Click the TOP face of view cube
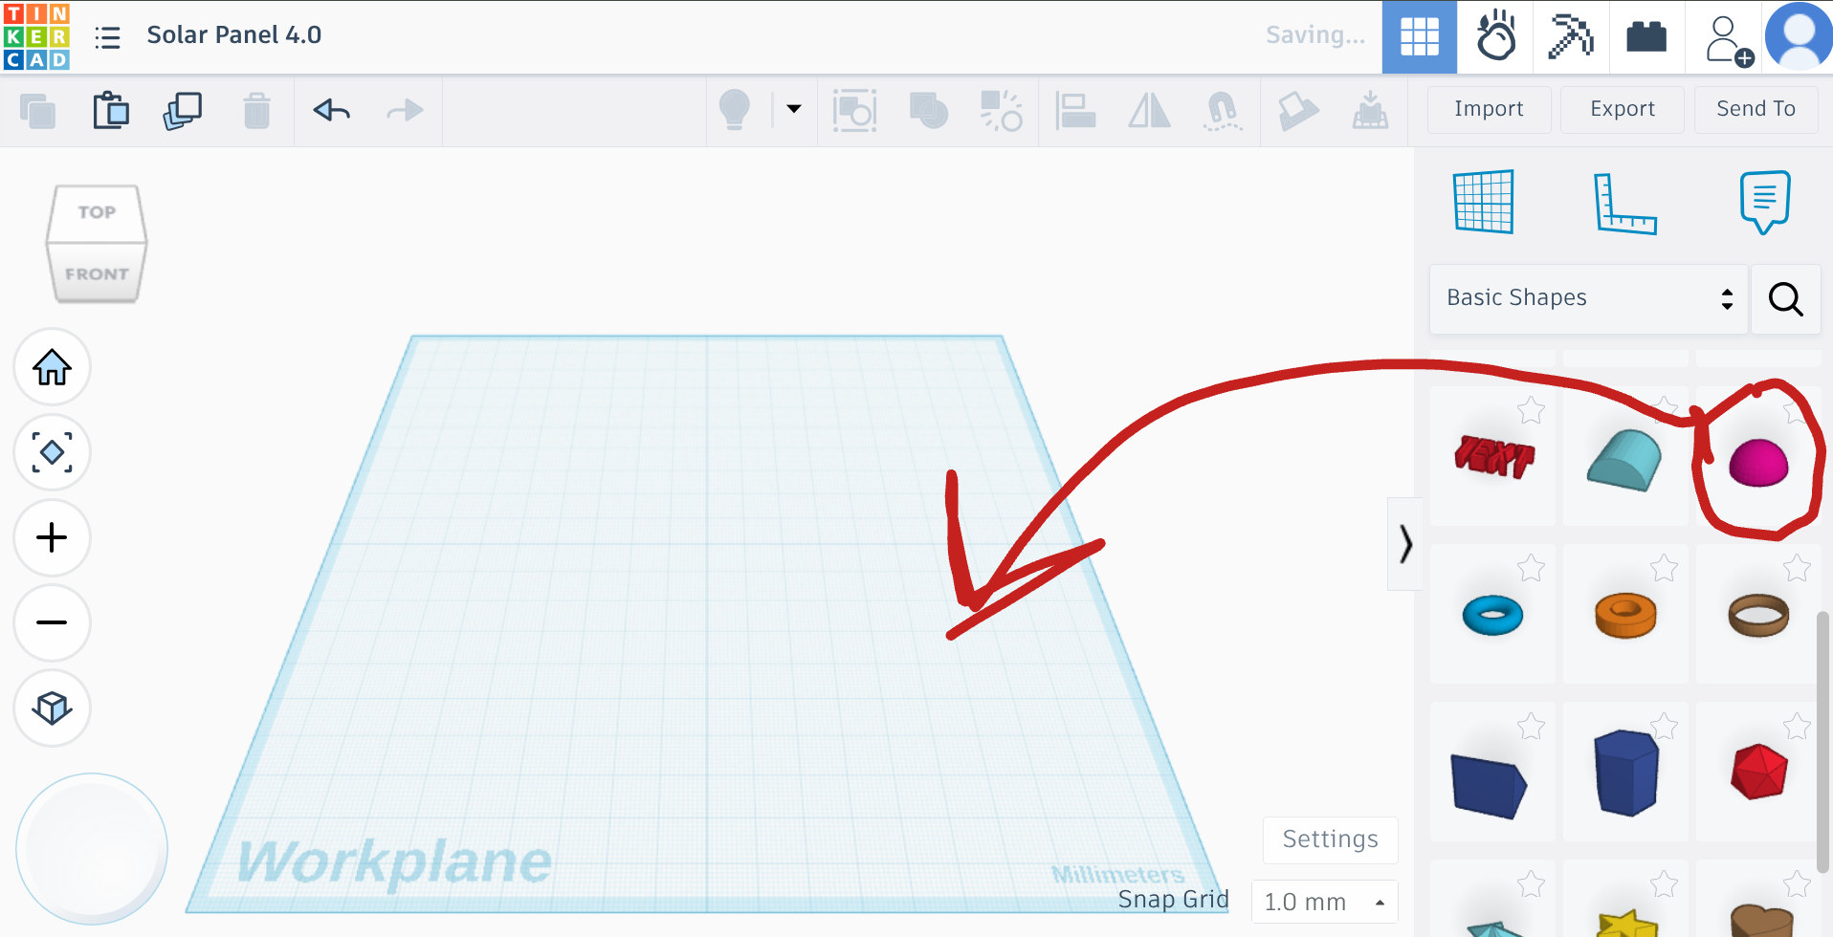The width and height of the screenshot is (1833, 937). [97, 212]
